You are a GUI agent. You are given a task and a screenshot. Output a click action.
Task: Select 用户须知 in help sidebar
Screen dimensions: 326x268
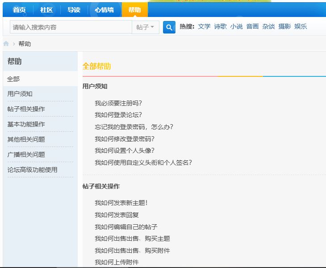(x=20, y=94)
